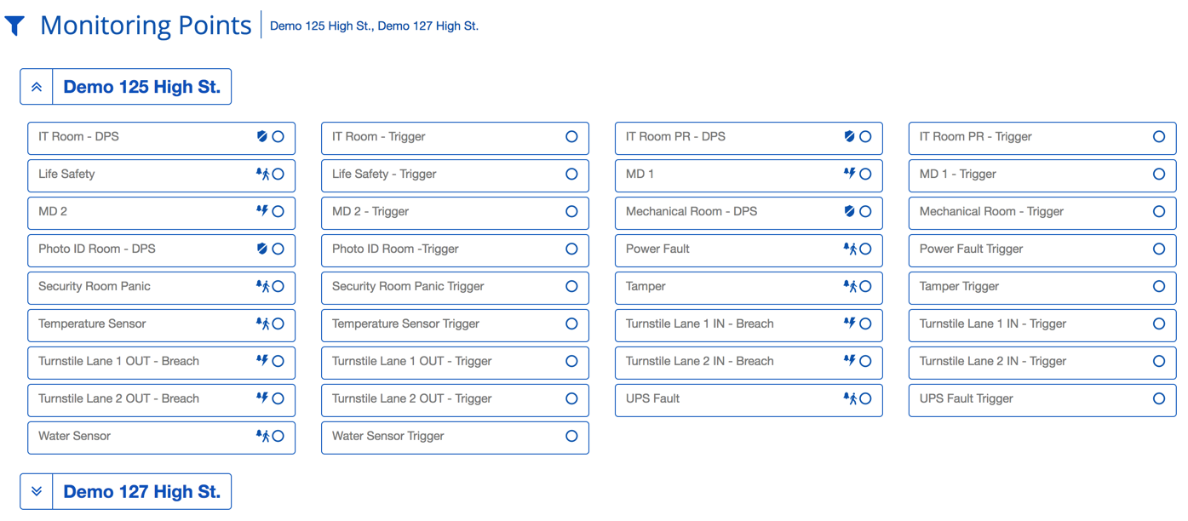
Task: Click the Demo 125 High St. label button
Action: pos(141,86)
